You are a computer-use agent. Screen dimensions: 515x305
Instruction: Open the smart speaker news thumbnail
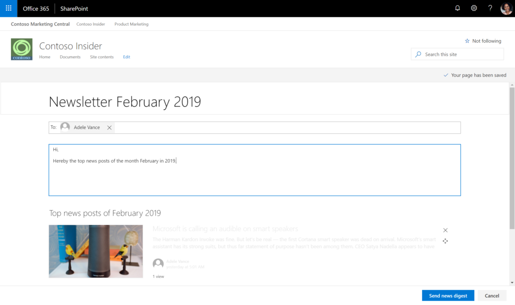click(x=96, y=251)
